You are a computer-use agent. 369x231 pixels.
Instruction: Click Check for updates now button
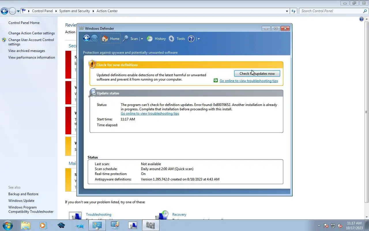pyautogui.click(x=257, y=74)
